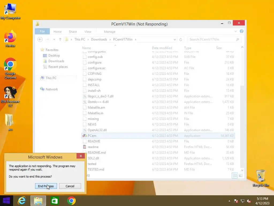
Task: Switch to the Share tab
Action: [x=73, y=32]
